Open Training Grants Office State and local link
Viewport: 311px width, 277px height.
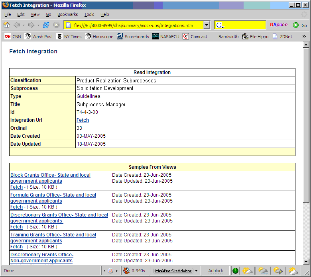(x=53, y=238)
